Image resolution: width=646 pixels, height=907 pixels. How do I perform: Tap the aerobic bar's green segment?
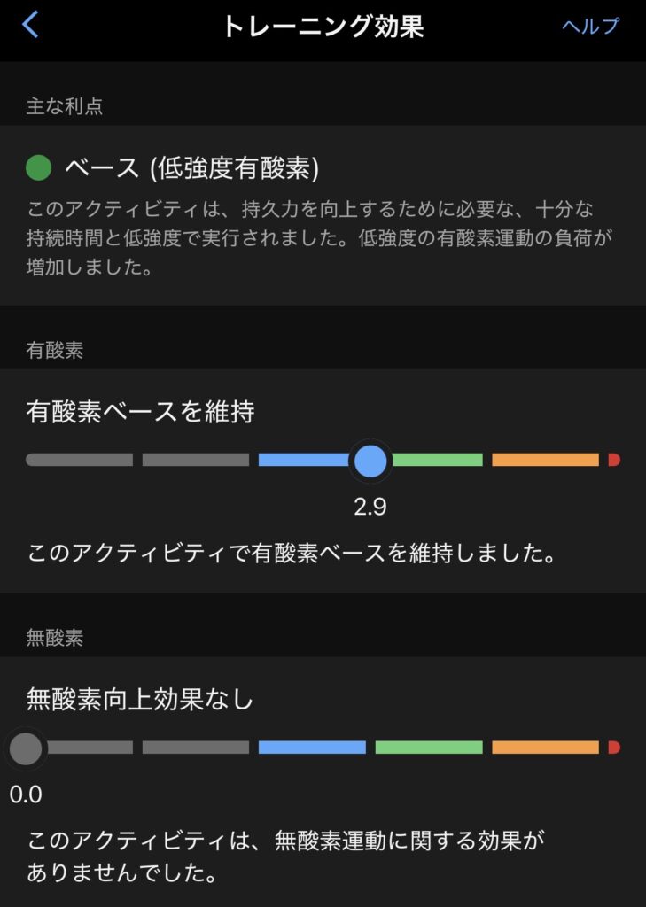click(x=438, y=460)
